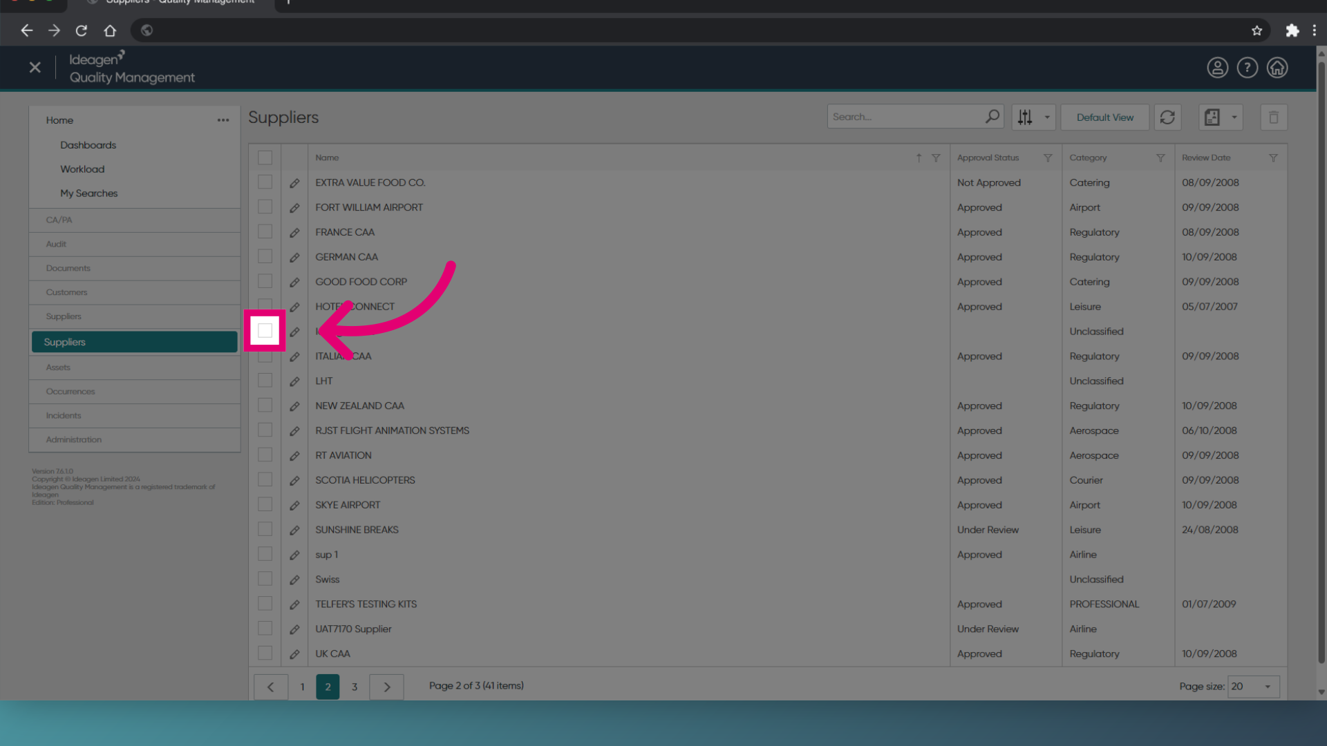Edit the LHT supplier record
Viewport: 1327px width, 746px height.
coord(294,381)
